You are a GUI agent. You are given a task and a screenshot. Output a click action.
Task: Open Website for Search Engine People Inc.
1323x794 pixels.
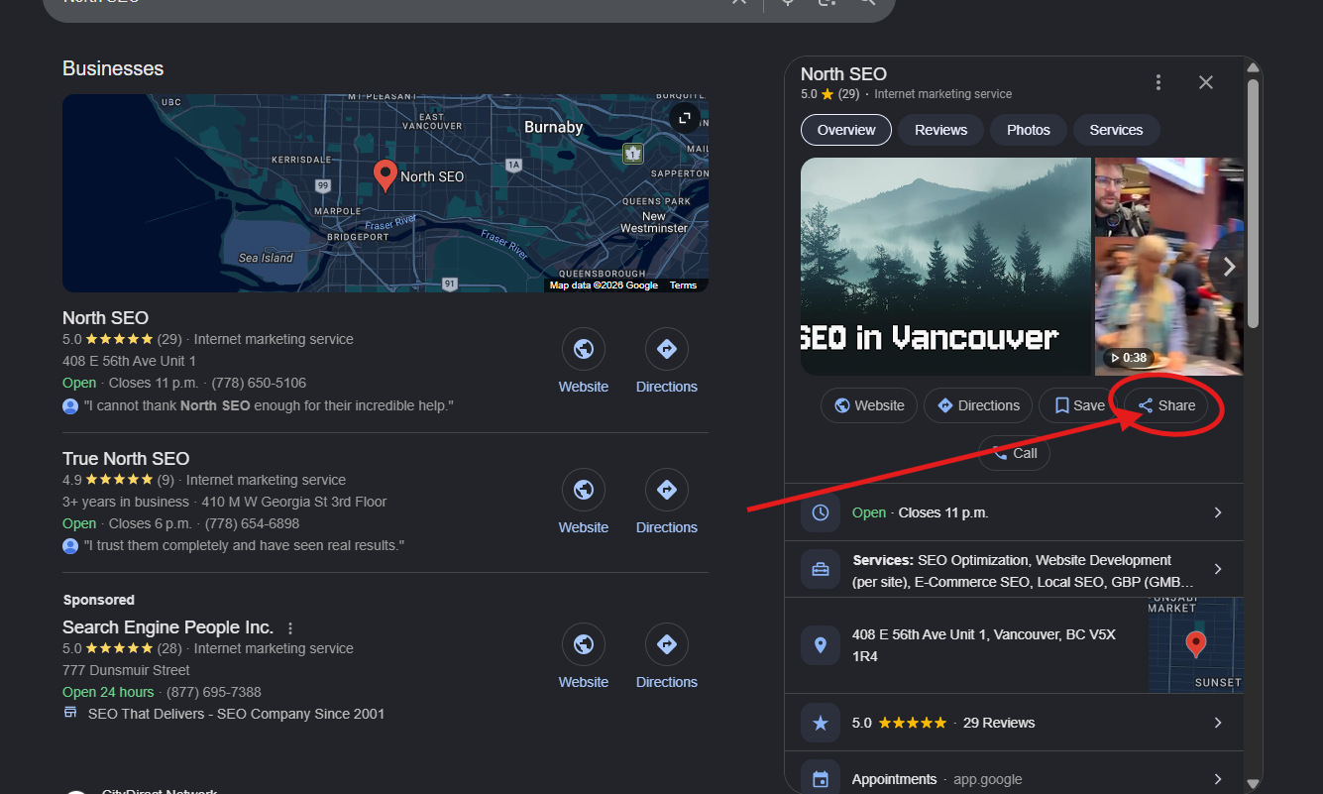584,657
